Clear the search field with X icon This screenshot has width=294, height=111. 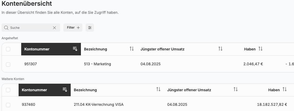(x=54, y=28)
